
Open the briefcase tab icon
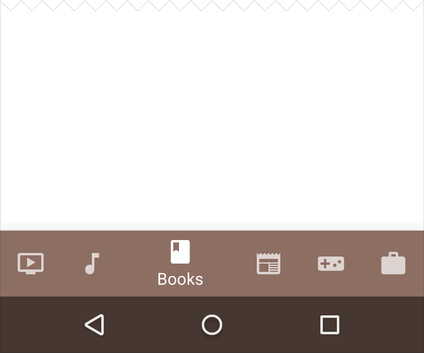[393, 263]
